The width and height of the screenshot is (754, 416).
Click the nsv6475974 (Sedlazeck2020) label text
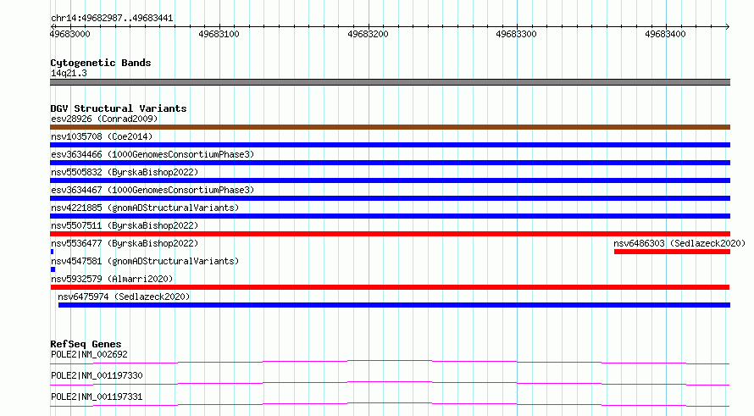point(124,297)
